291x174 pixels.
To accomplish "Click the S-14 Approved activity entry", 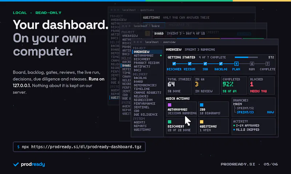I will tap(246, 125).
